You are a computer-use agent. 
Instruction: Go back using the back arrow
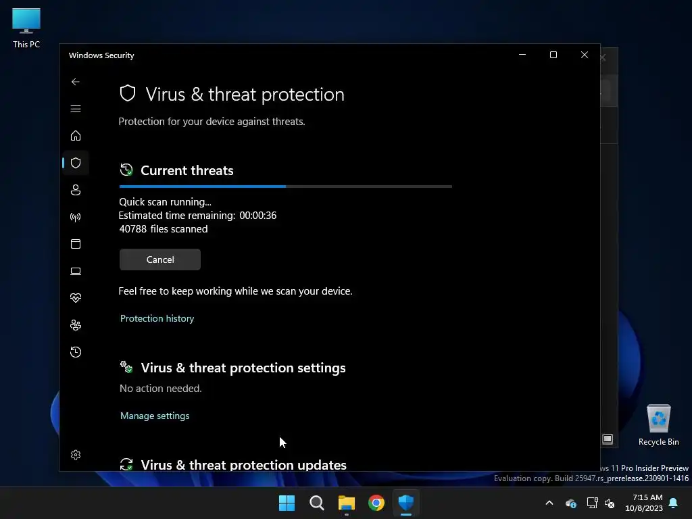tap(76, 82)
